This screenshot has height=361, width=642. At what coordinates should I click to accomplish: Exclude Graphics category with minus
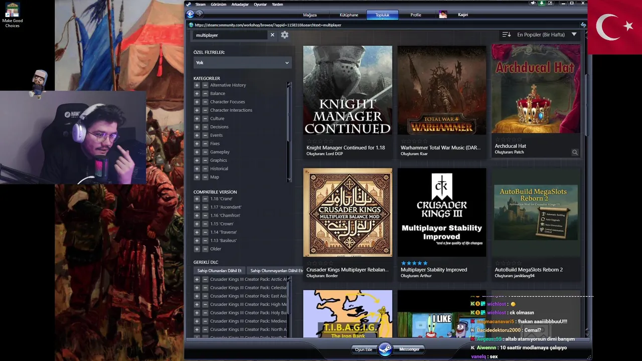205,160
